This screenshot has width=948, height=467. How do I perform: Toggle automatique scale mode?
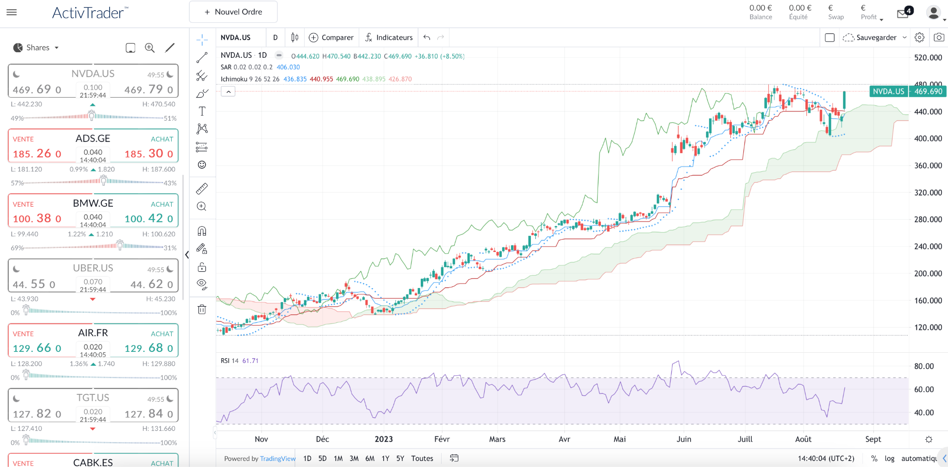919,458
